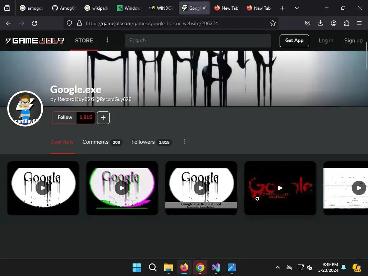Switch to the wikipedia search tab
Viewport: 368px width, 276px height.
click(96, 8)
